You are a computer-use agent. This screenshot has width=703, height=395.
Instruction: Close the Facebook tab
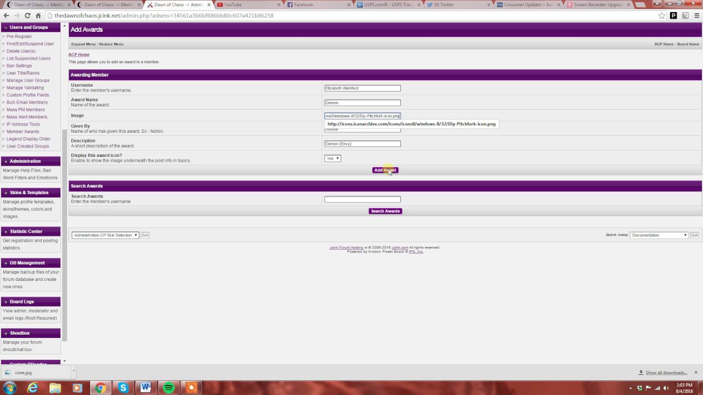pyautogui.click(x=349, y=4)
